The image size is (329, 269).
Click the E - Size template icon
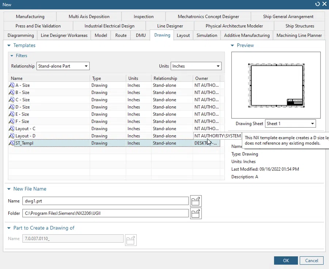12,114
